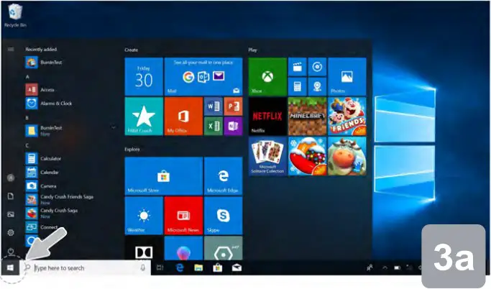Click the Explore group heading
The image size is (491, 289).
pyautogui.click(x=132, y=150)
